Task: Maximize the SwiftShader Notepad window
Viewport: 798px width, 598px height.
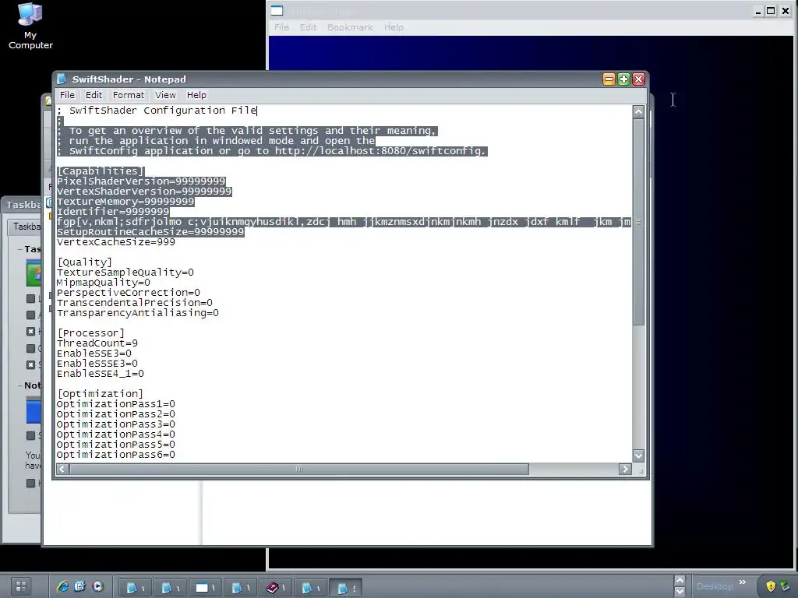Action: [623, 79]
